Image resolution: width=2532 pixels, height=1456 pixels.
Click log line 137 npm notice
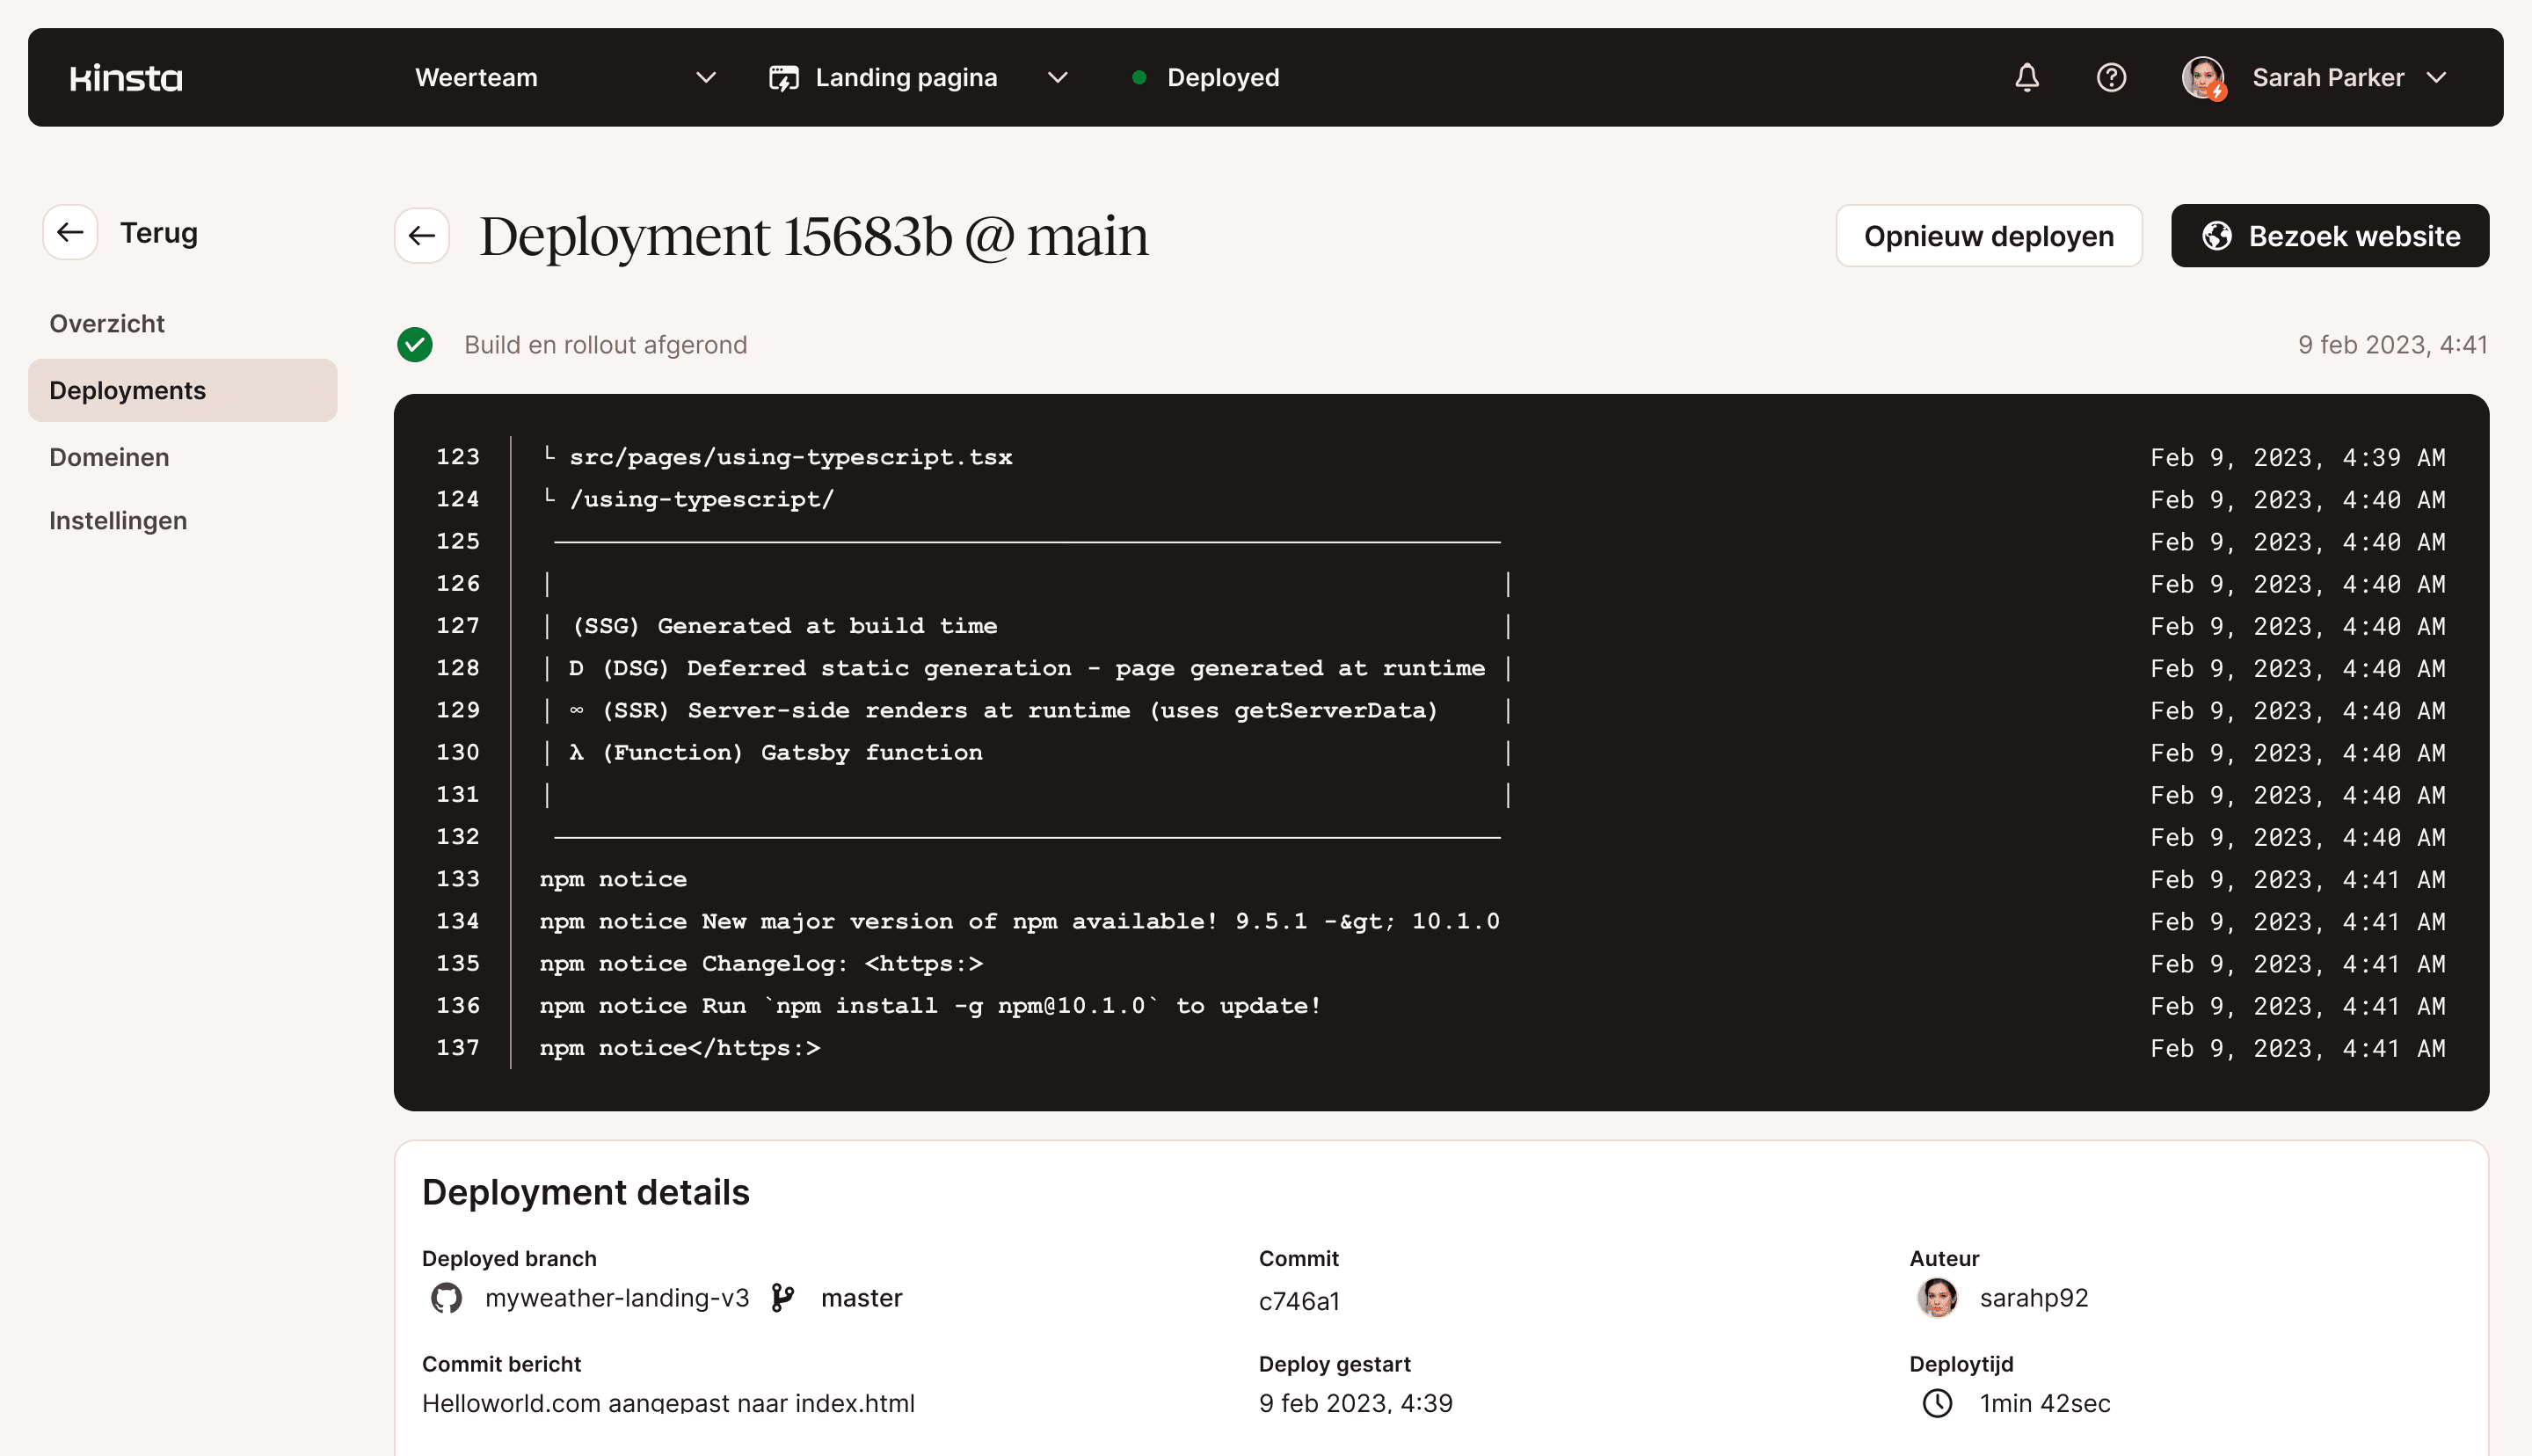[x=680, y=1047]
